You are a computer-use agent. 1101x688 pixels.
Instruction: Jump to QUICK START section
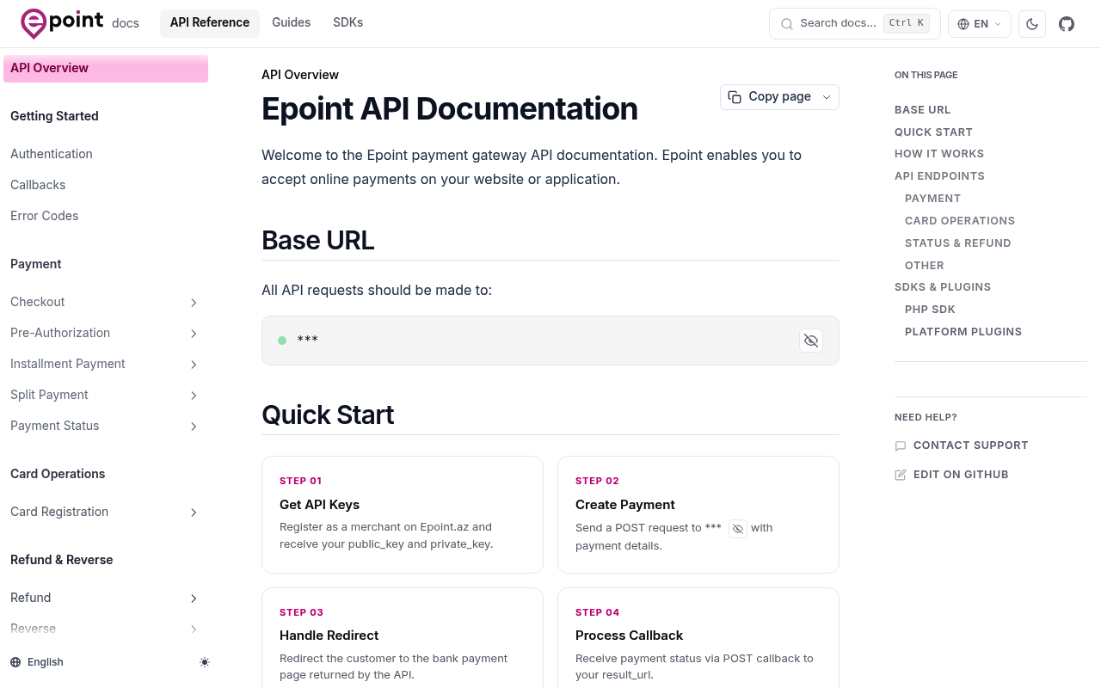tap(933, 132)
